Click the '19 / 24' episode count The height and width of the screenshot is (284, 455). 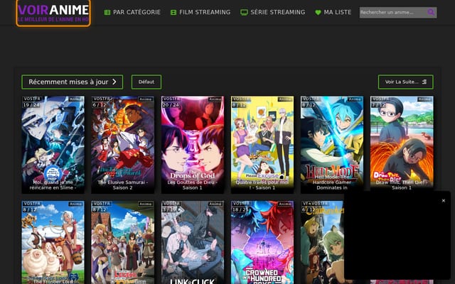point(31,105)
